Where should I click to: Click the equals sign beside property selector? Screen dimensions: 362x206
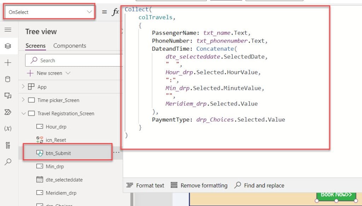[x=104, y=12]
